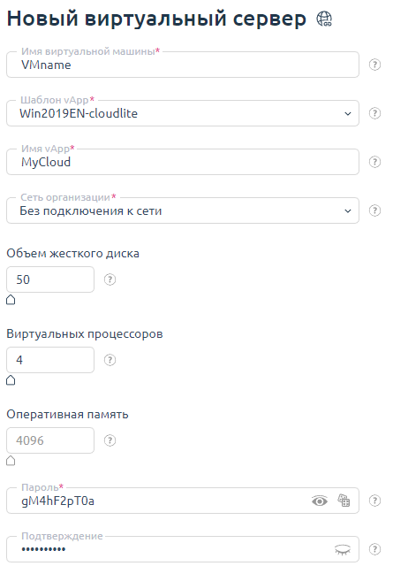
Task: Focus the Имя виртуальной машины input field
Action: [x=183, y=65]
